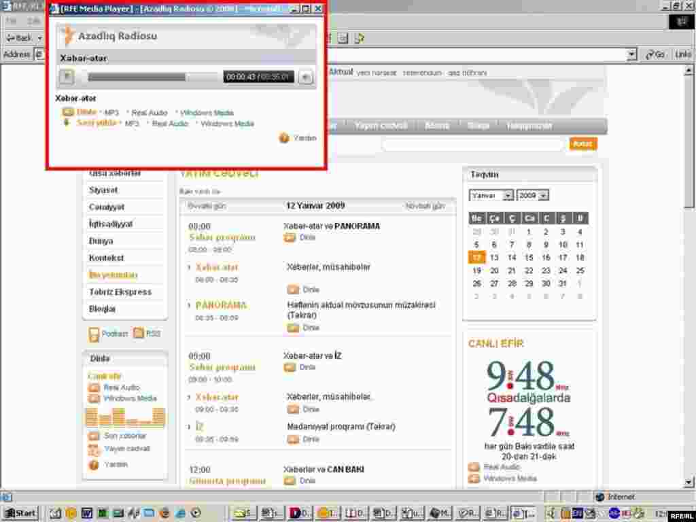Click the Dinlə icon under Xəbər-ətər ve PANORAMA

click(290, 237)
